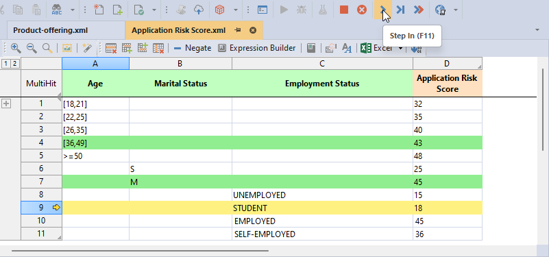Viewport: 549px width, 257px height.
Task: Click the picture image export icon
Action: tap(67, 48)
